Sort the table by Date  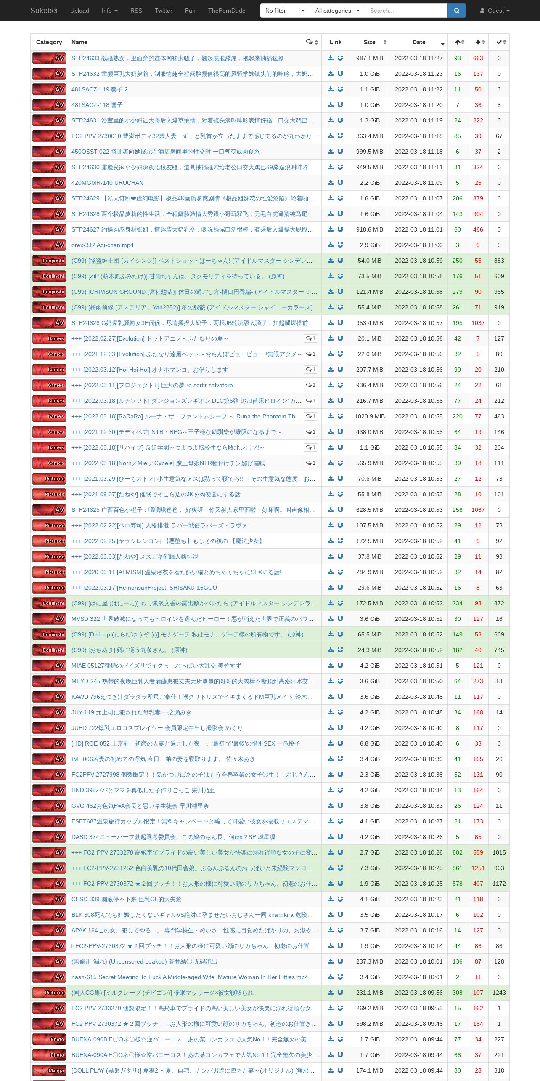pyautogui.click(x=419, y=42)
